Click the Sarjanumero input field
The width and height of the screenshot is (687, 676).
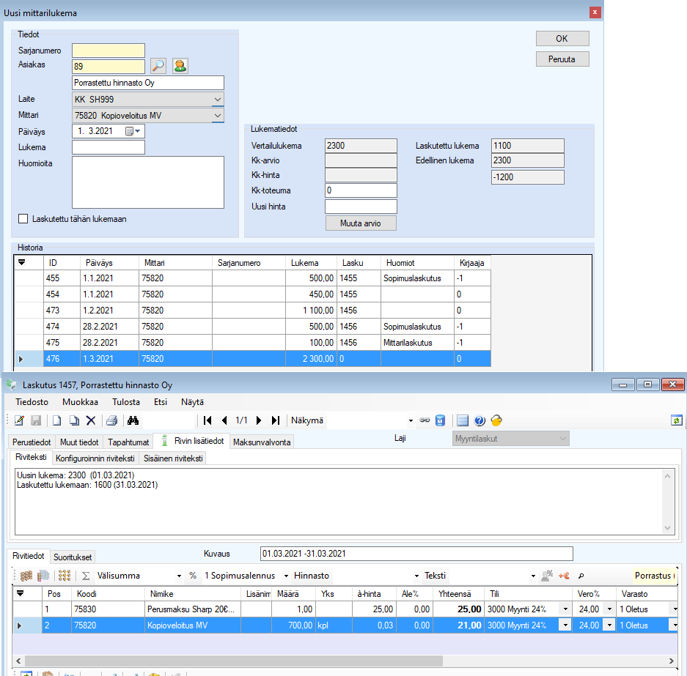(109, 51)
